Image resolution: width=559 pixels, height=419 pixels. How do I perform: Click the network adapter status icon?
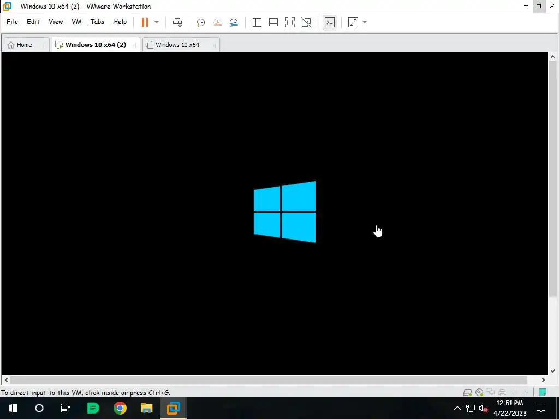click(x=491, y=393)
